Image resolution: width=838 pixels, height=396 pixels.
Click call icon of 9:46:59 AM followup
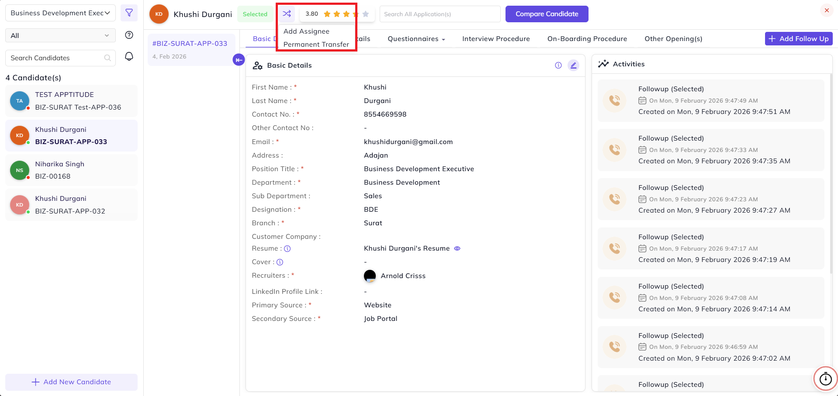[x=614, y=347]
